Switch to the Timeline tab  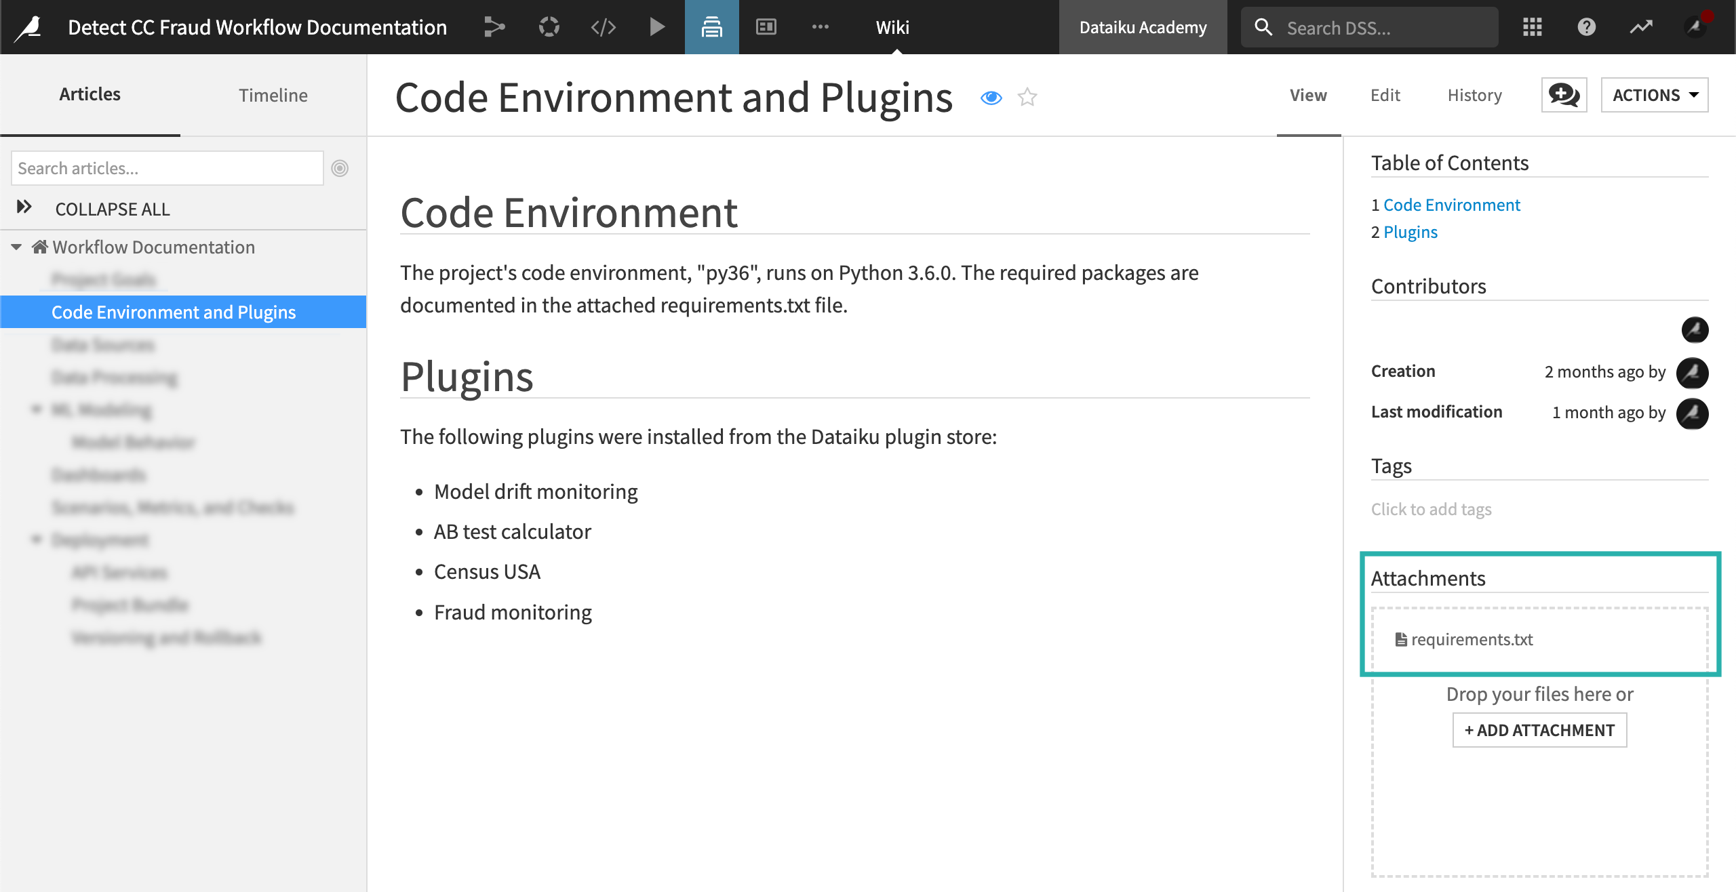point(273,94)
